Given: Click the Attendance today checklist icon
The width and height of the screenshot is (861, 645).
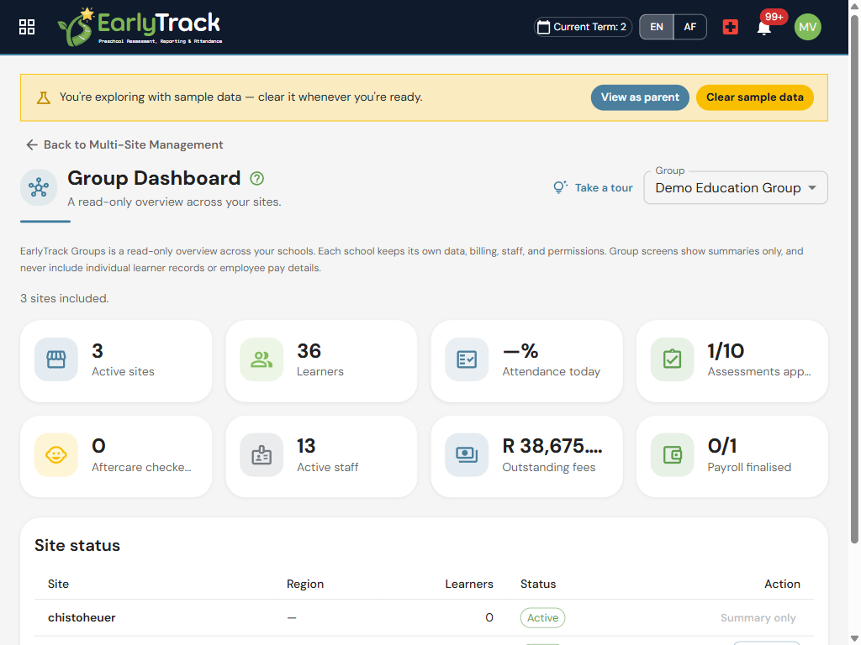Looking at the screenshot, I should (x=467, y=359).
